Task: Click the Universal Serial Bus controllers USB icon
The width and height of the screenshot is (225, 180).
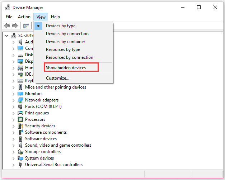Action: click(x=20, y=165)
